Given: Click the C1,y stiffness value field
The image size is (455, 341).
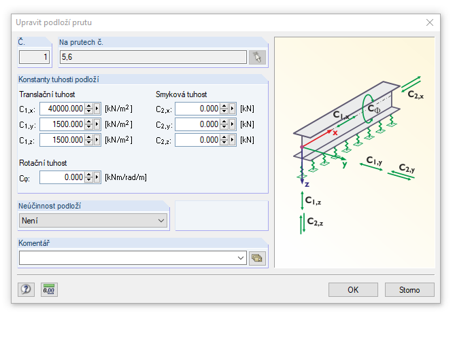Looking at the screenshot, I should pos(63,124).
